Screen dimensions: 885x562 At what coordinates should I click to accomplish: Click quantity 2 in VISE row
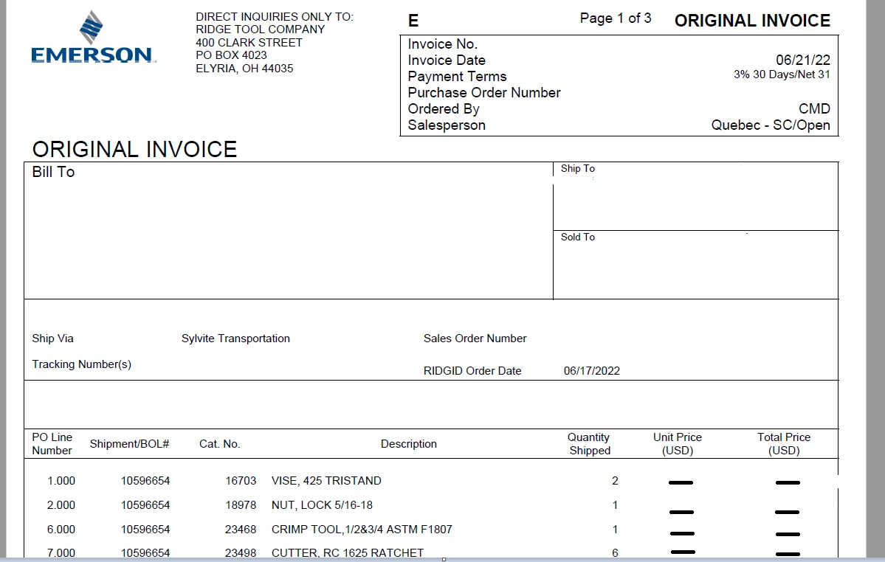click(x=615, y=481)
